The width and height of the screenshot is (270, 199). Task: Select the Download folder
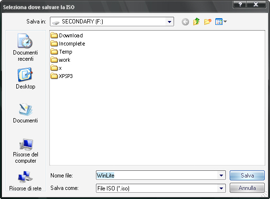coord(67,35)
